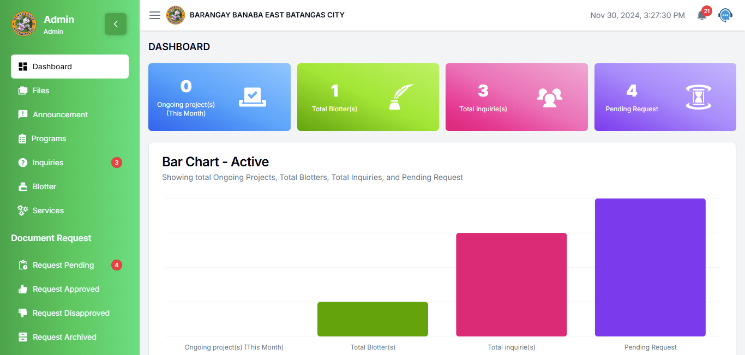Open the chat messenger icon top right
The height and width of the screenshot is (355, 745).
point(725,15)
